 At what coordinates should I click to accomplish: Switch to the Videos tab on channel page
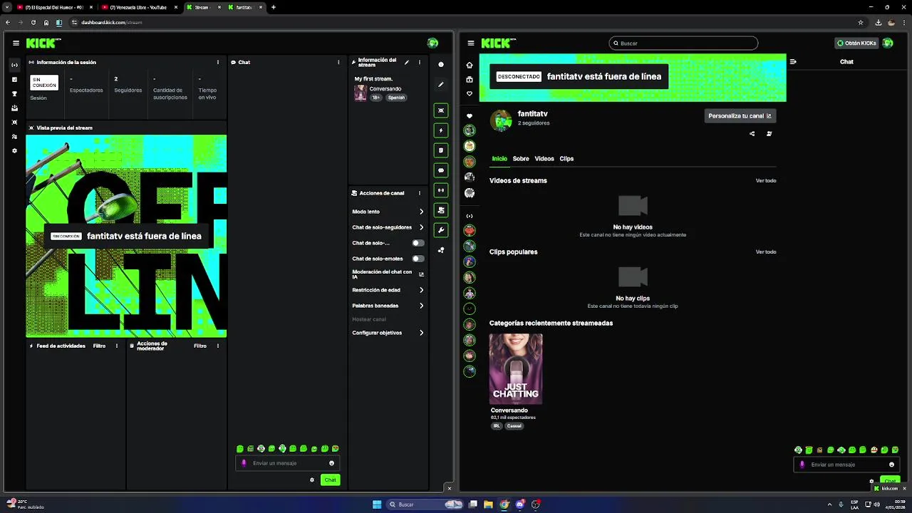tap(544, 159)
